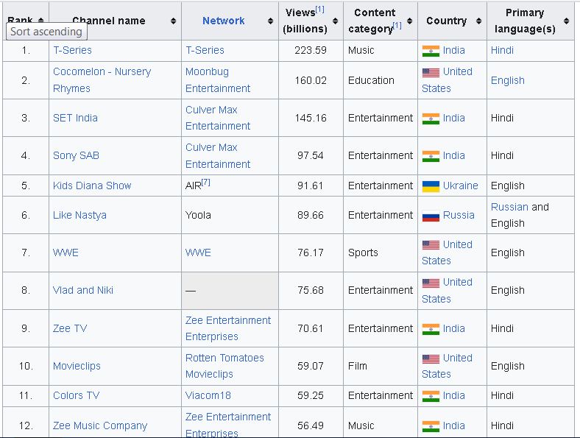
Task: Click the United States flag in Movieclips row
Action: pyautogui.click(x=431, y=358)
